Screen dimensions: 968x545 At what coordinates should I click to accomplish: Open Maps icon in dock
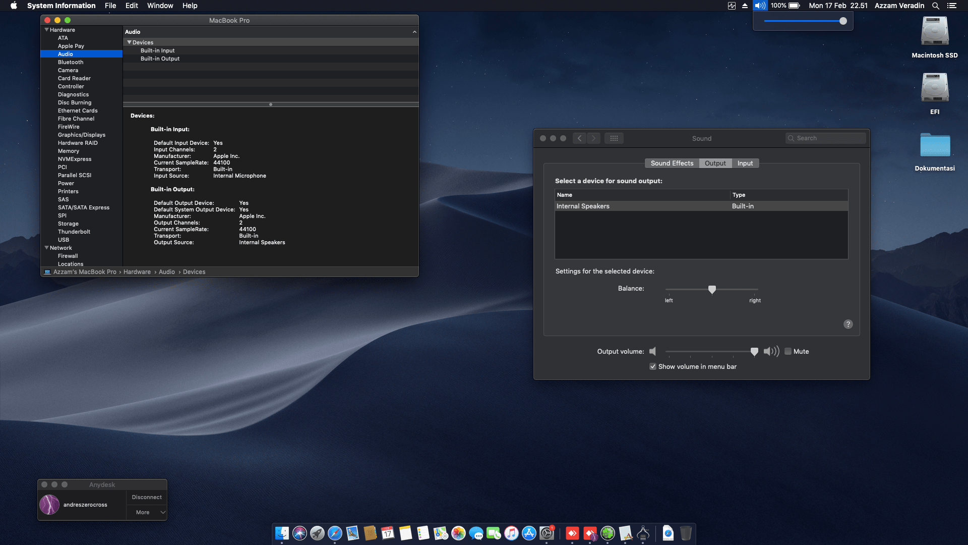441,533
